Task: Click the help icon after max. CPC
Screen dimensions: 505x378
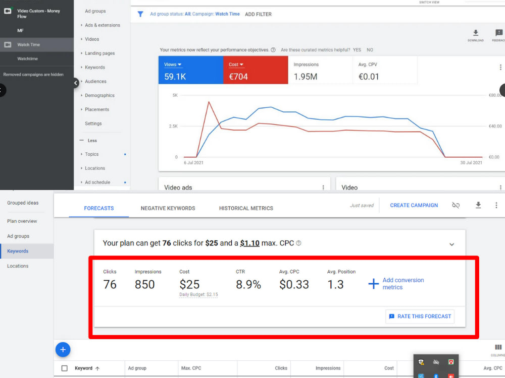Action: pyautogui.click(x=298, y=243)
